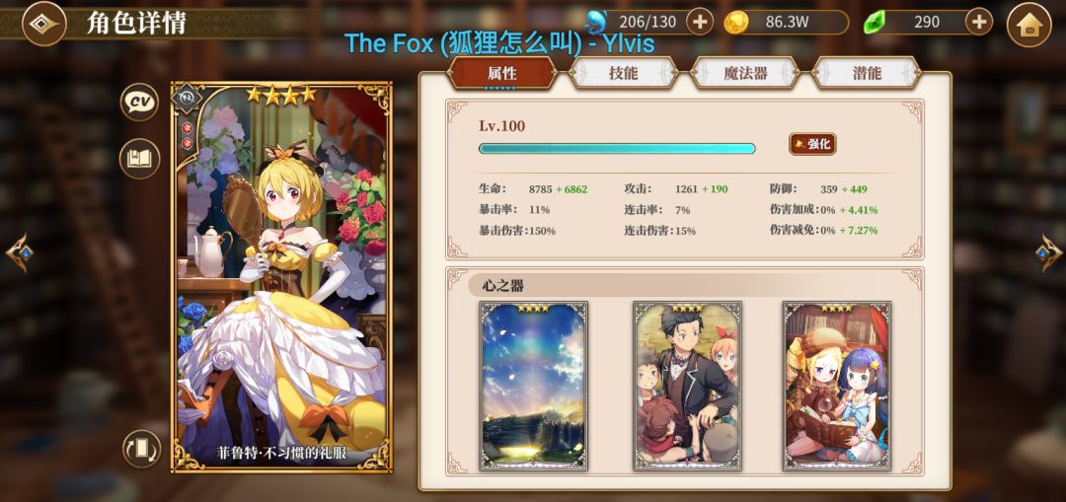Open the character story book icon
This screenshot has height=502, width=1066.
coord(139,158)
